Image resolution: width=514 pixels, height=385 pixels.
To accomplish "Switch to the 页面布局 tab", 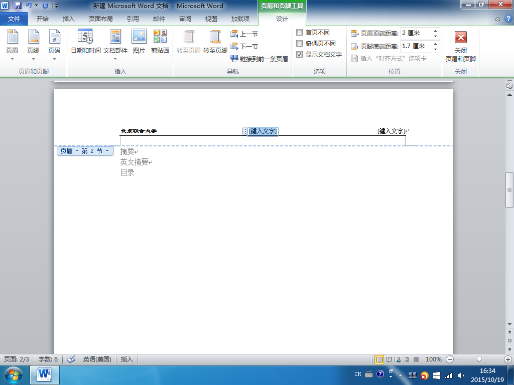I will click(x=100, y=19).
